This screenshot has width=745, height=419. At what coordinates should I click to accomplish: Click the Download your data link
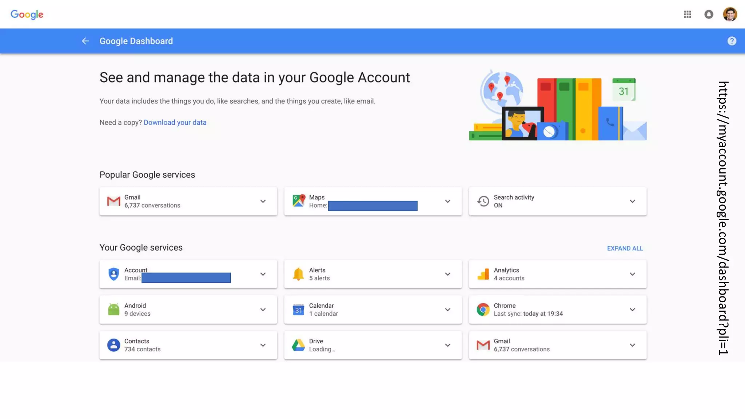point(175,123)
